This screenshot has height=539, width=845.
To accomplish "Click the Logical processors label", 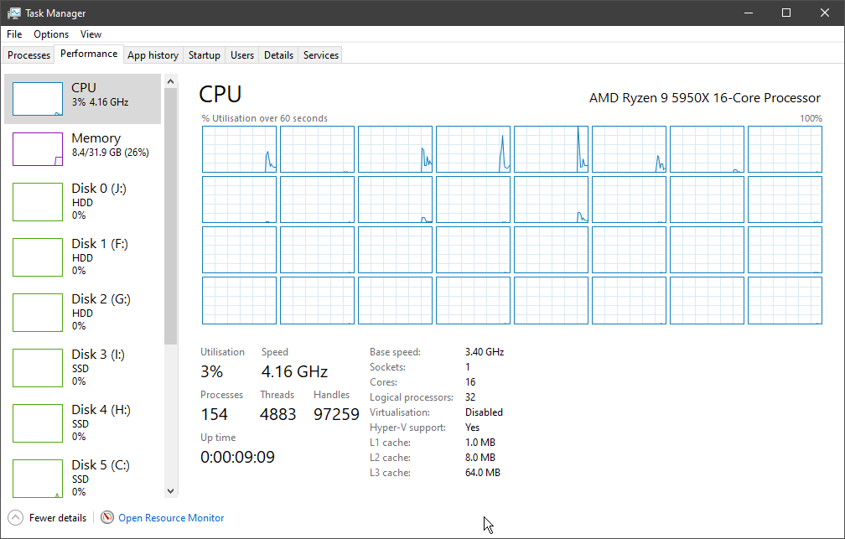I will (412, 397).
